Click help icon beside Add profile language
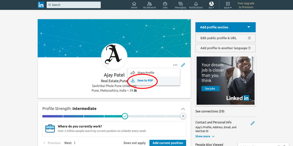Screen dimensions: 293x146 pyautogui.click(x=249, y=48)
